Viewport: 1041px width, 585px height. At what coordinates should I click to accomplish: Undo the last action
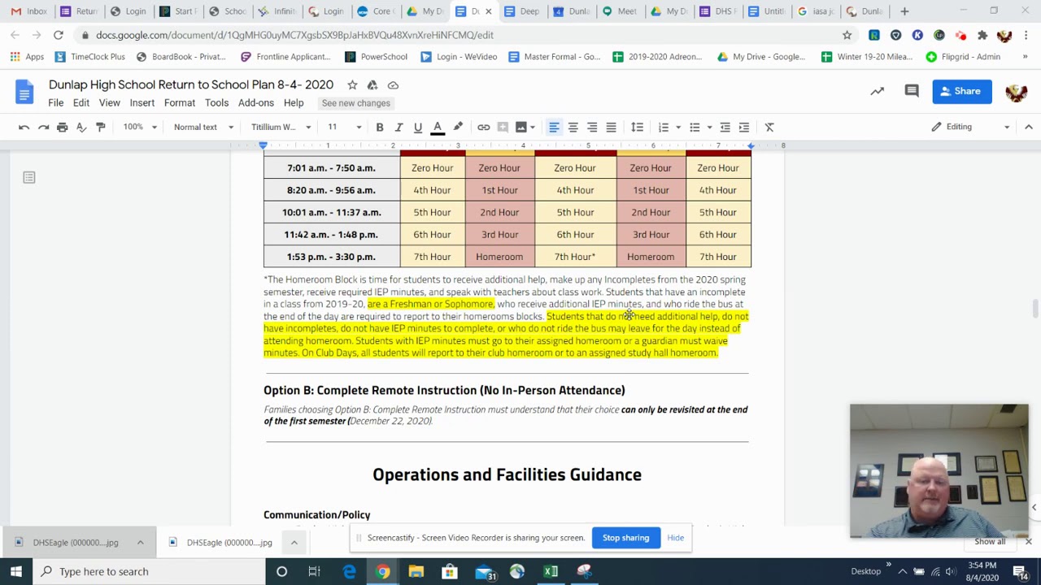pyautogui.click(x=24, y=127)
